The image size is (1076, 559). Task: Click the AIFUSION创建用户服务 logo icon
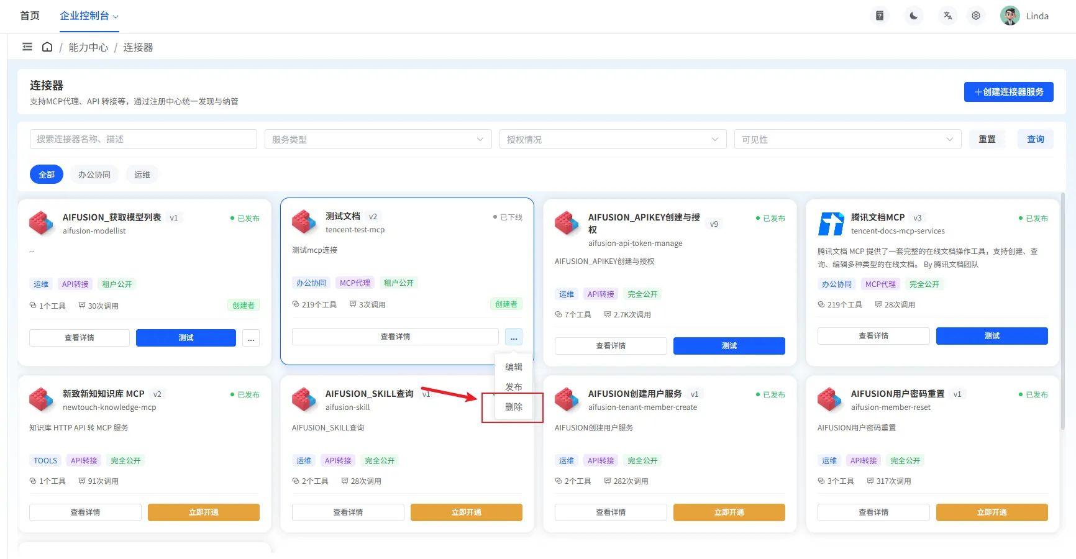click(x=567, y=400)
